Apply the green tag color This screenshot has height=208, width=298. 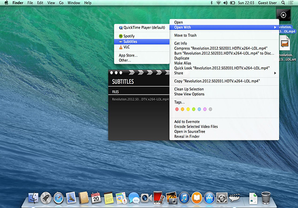193,109
